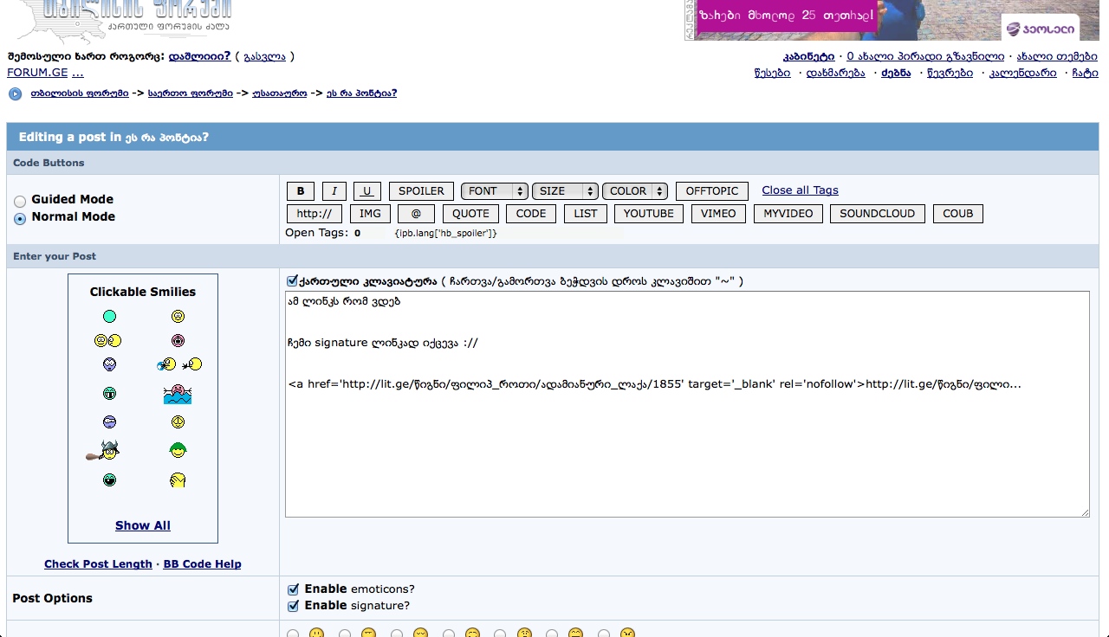Insert the purple squinting face smiley

click(109, 422)
